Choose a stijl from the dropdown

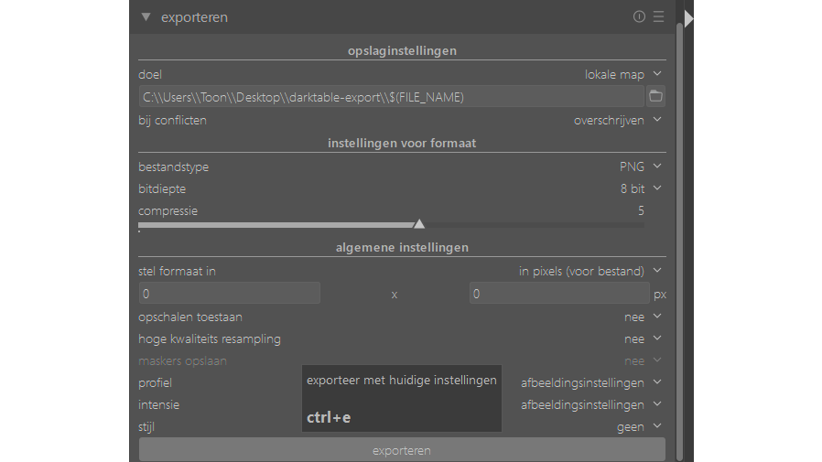click(637, 426)
